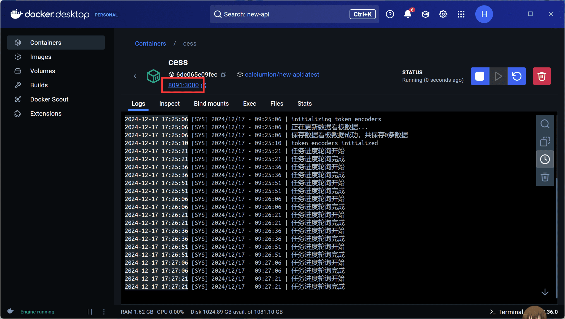Open the notifications bell
Image resolution: width=565 pixels, height=319 pixels.
407,14
